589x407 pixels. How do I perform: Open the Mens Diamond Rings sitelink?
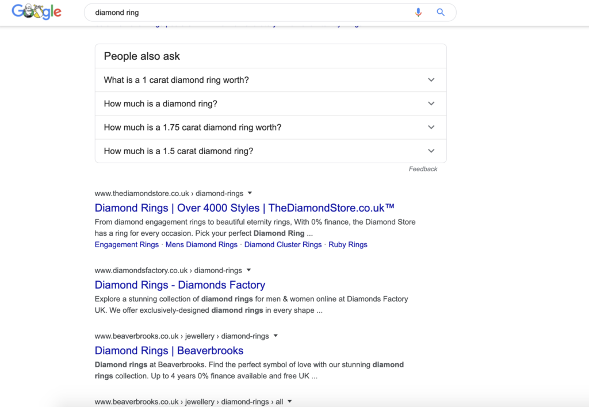coord(201,244)
